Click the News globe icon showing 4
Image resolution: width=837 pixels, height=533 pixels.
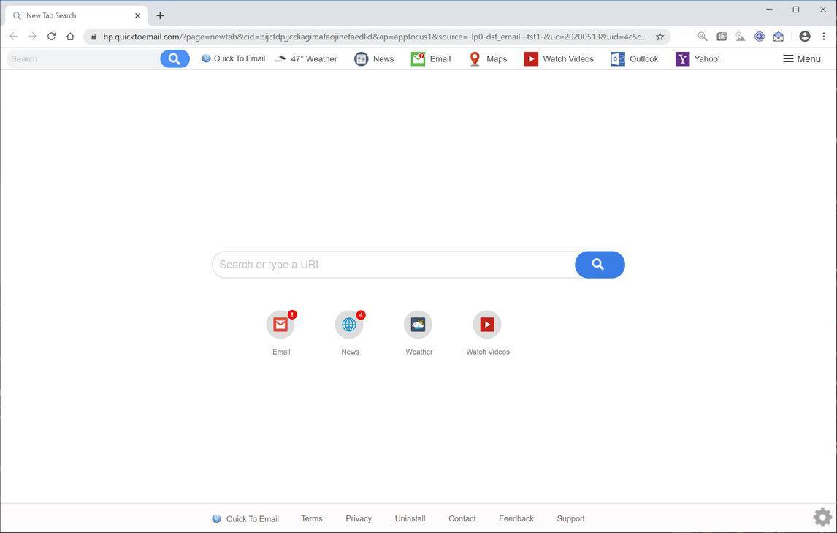point(350,324)
